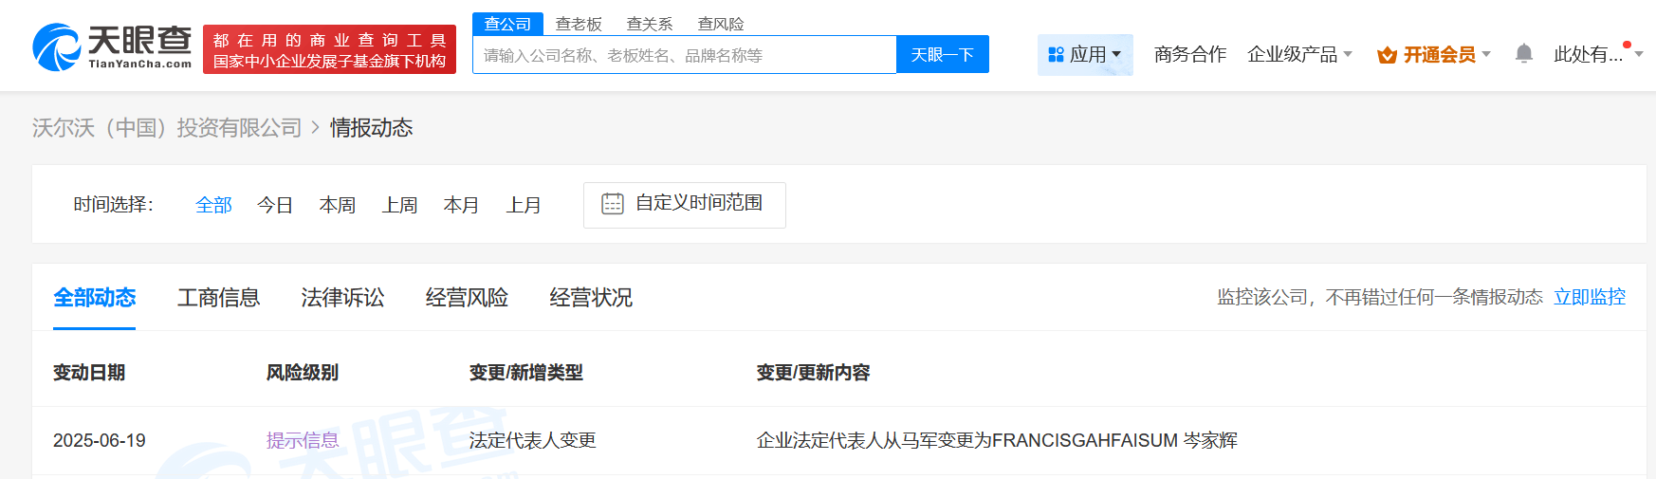Go to the 沃尔沃（中国）投资有限公司 breadcrumb
This screenshot has width=1656, height=479.
(x=167, y=128)
